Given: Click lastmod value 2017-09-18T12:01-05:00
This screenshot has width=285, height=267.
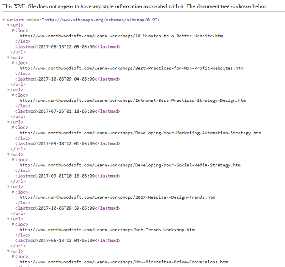Looking at the screenshot, I should pos(66,144).
